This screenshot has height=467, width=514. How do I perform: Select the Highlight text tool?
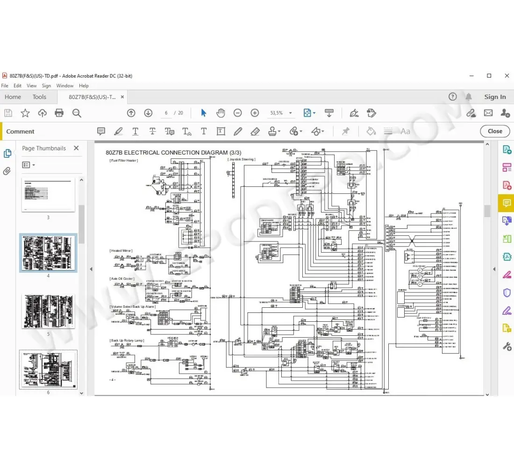[118, 132]
